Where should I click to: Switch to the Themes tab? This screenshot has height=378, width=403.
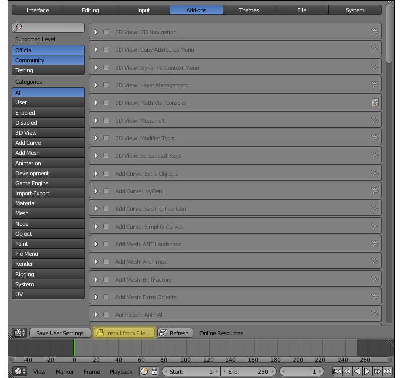click(249, 10)
